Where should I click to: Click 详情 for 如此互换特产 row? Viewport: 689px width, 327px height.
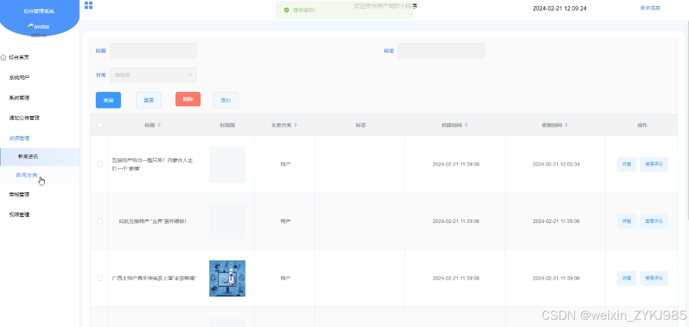click(627, 221)
